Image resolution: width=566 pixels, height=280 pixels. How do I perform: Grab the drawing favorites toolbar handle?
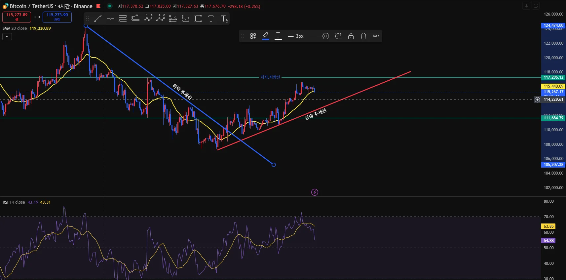point(88,19)
